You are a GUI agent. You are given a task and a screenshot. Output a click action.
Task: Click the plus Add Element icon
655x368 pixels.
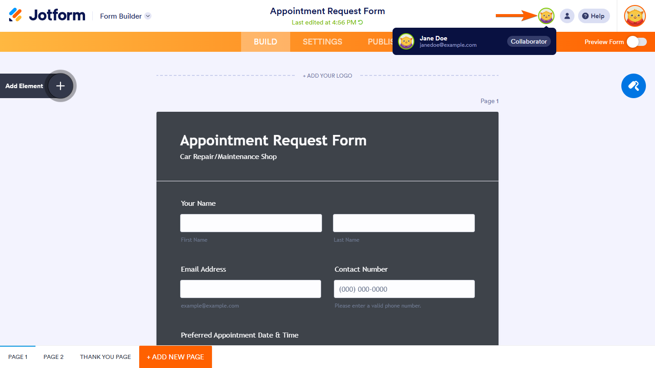coord(60,86)
